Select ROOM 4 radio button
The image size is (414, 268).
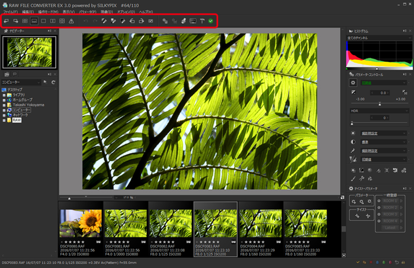tap(379, 221)
